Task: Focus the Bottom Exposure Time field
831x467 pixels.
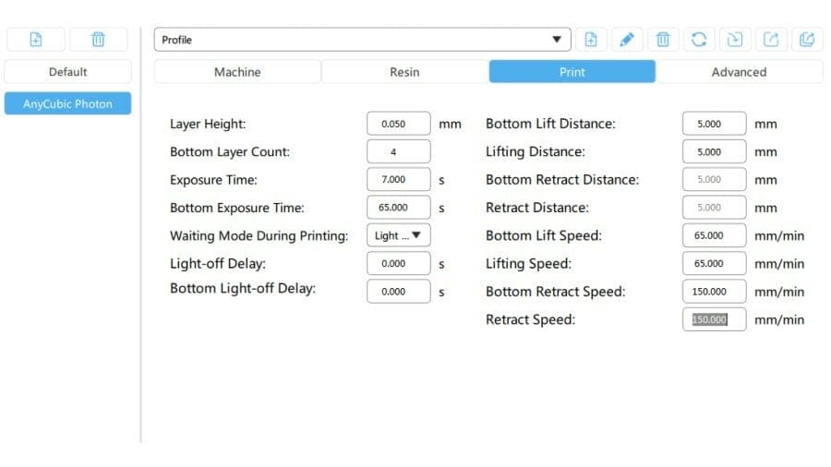Action: coord(398,208)
